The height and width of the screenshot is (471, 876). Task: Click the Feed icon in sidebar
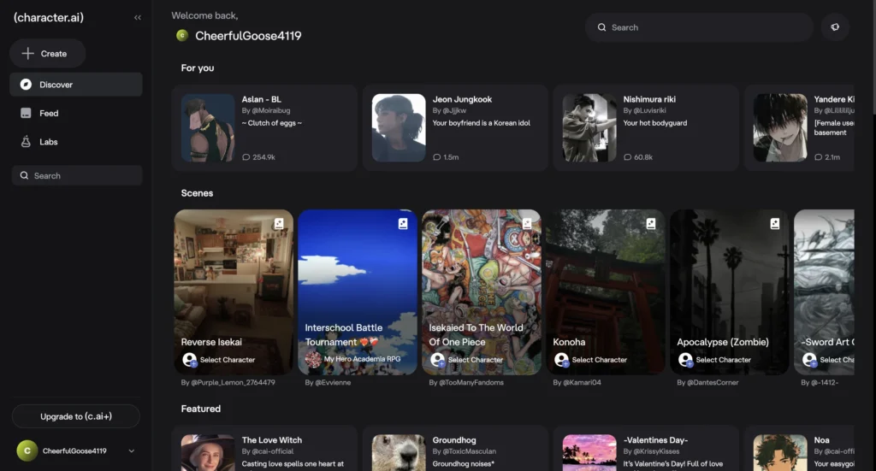(26, 113)
